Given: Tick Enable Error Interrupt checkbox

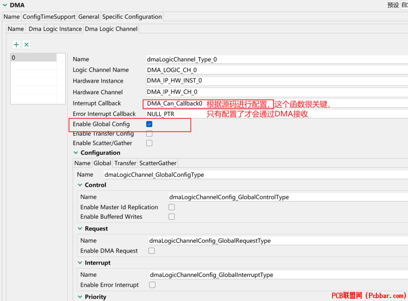Looking at the screenshot, I should pos(153,285).
